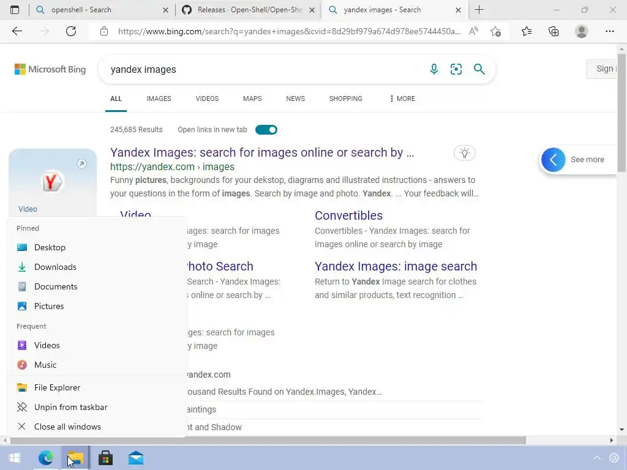Switch to the IMAGES tab
This screenshot has width=627, height=470.
tap(159, 99)
